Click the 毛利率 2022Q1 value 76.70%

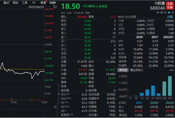169,58
